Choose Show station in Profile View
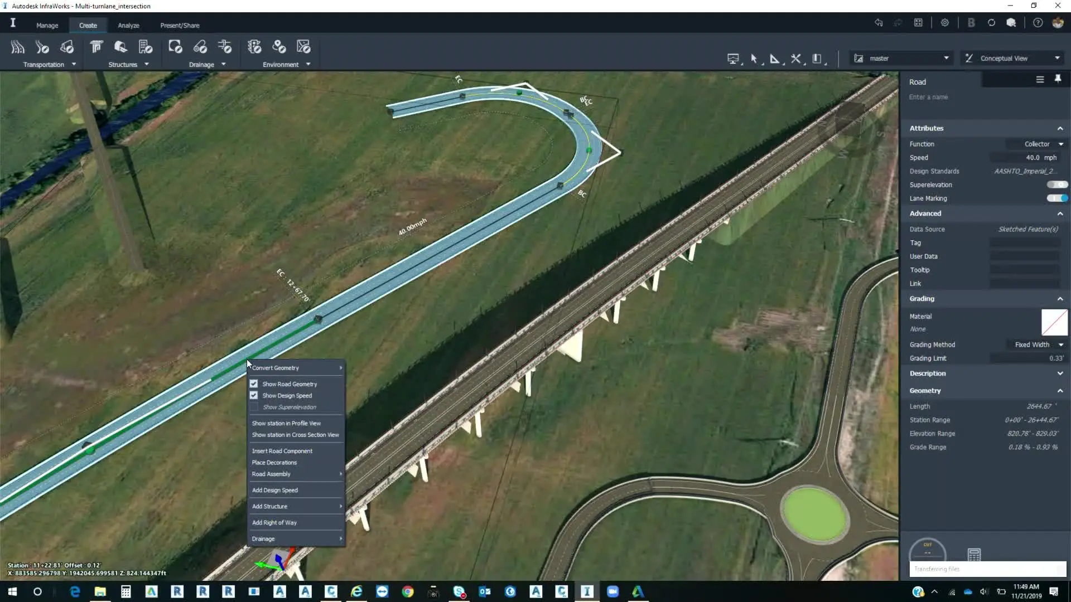1071x602 pixels. (x=296, y=423)
